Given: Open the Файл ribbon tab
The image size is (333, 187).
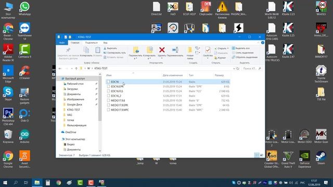Looking at the screenshot, I should 62,43.
